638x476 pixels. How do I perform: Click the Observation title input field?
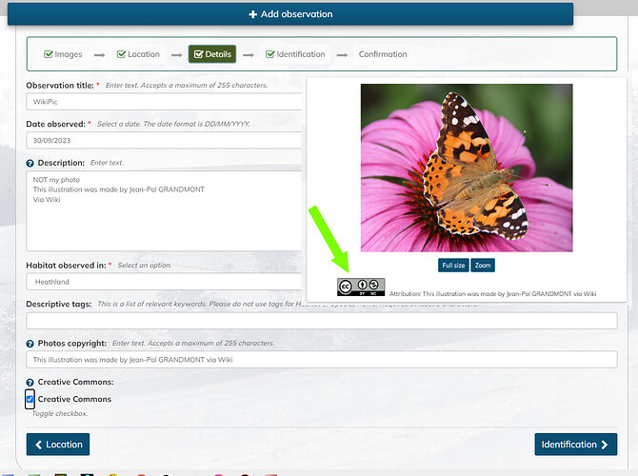164,102
